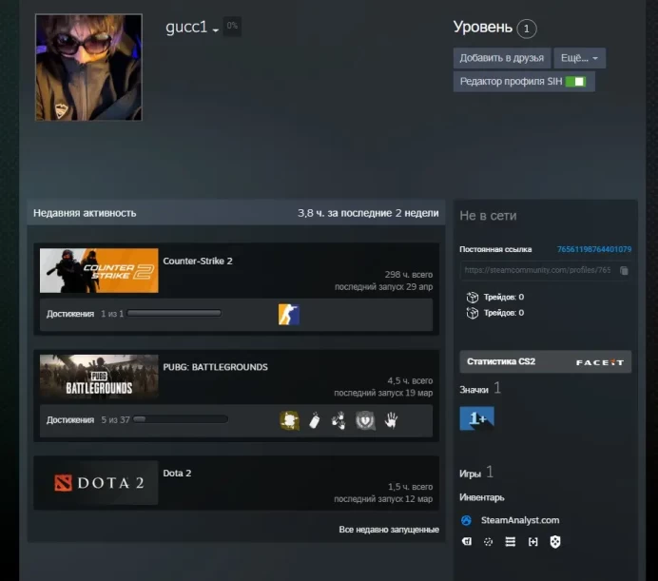Click the Добавить в друзья button
The image size is (658, 581).
pos(501,58)
